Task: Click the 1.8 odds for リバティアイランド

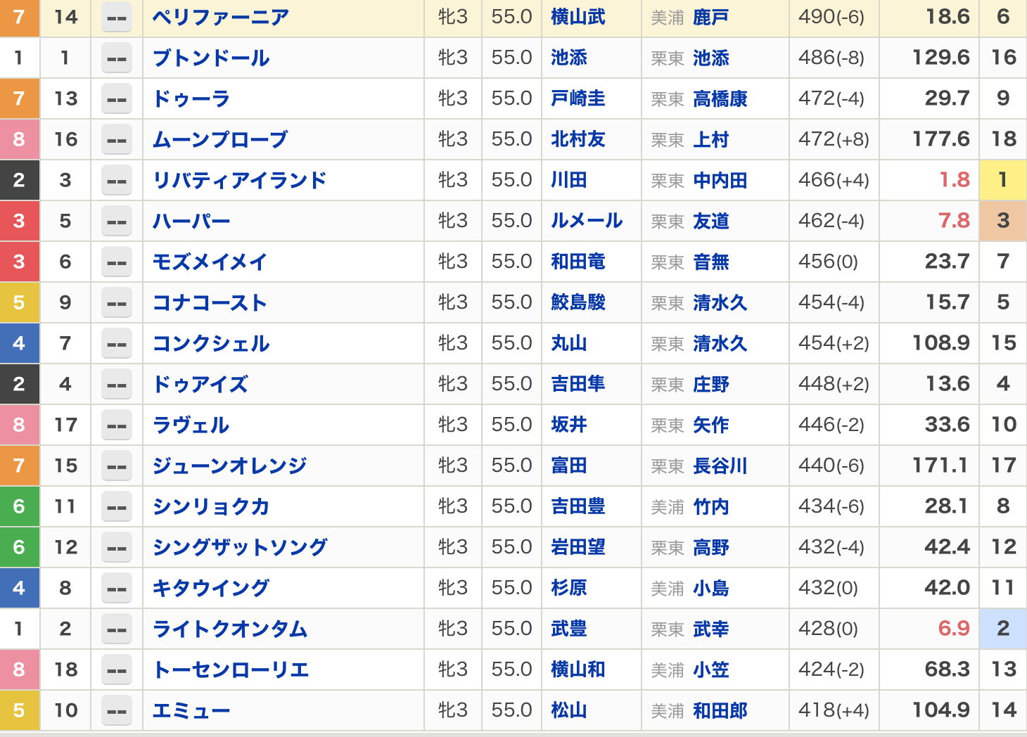Action: click(954, 181)
